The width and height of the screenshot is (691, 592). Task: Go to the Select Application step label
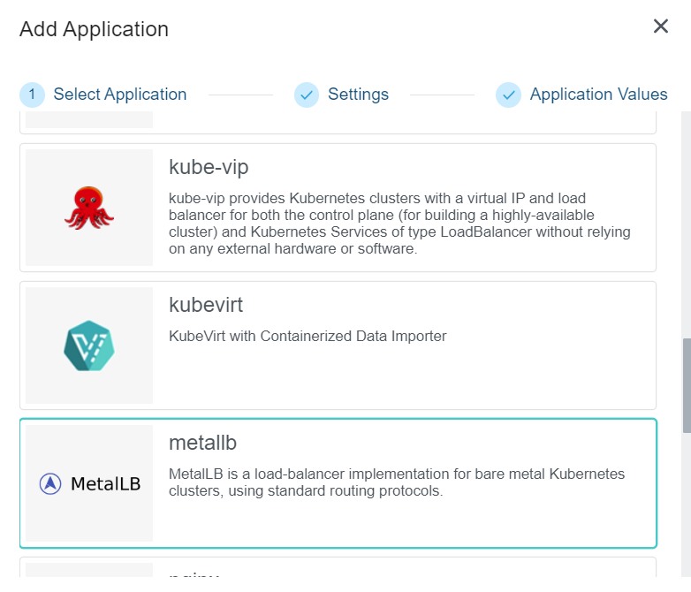click(120, 95)
